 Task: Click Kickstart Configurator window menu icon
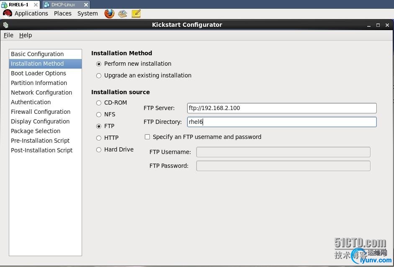[x=5, y=25]
